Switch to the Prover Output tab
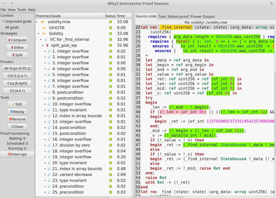 (203, 16)
